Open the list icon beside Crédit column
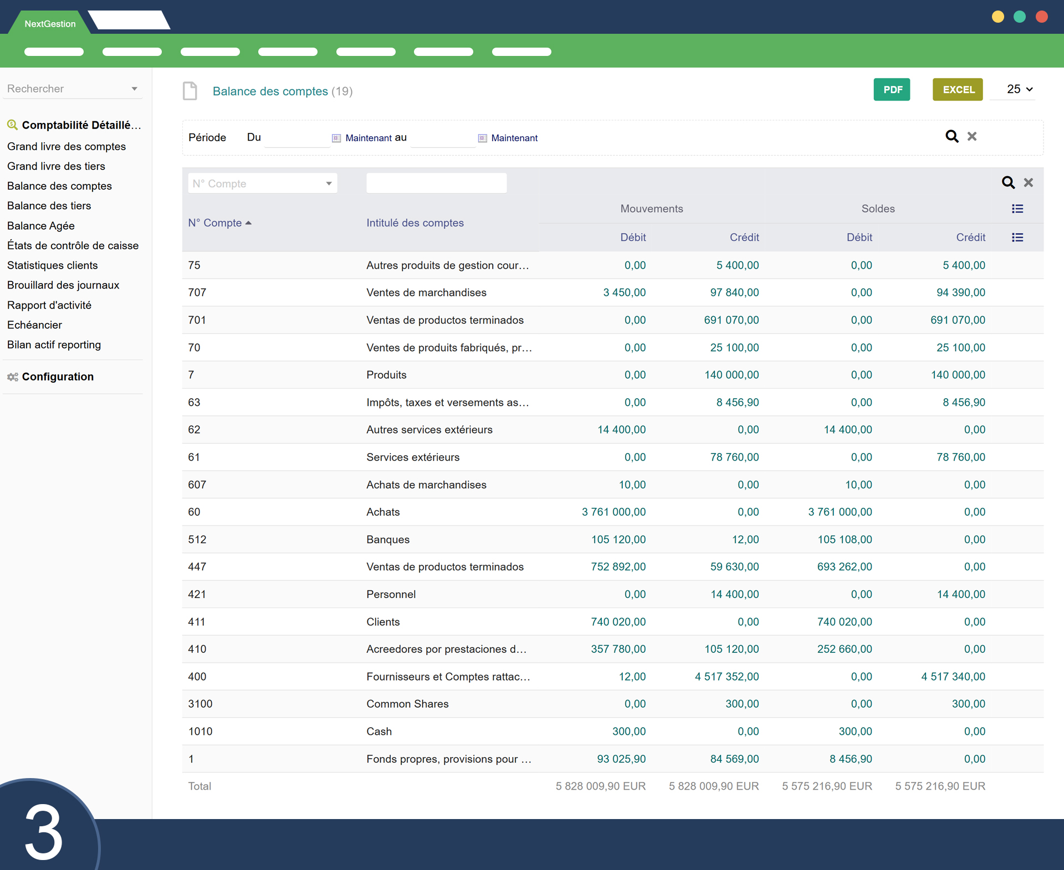This screenshot has width=1064, height=870. pos(1017,238)
